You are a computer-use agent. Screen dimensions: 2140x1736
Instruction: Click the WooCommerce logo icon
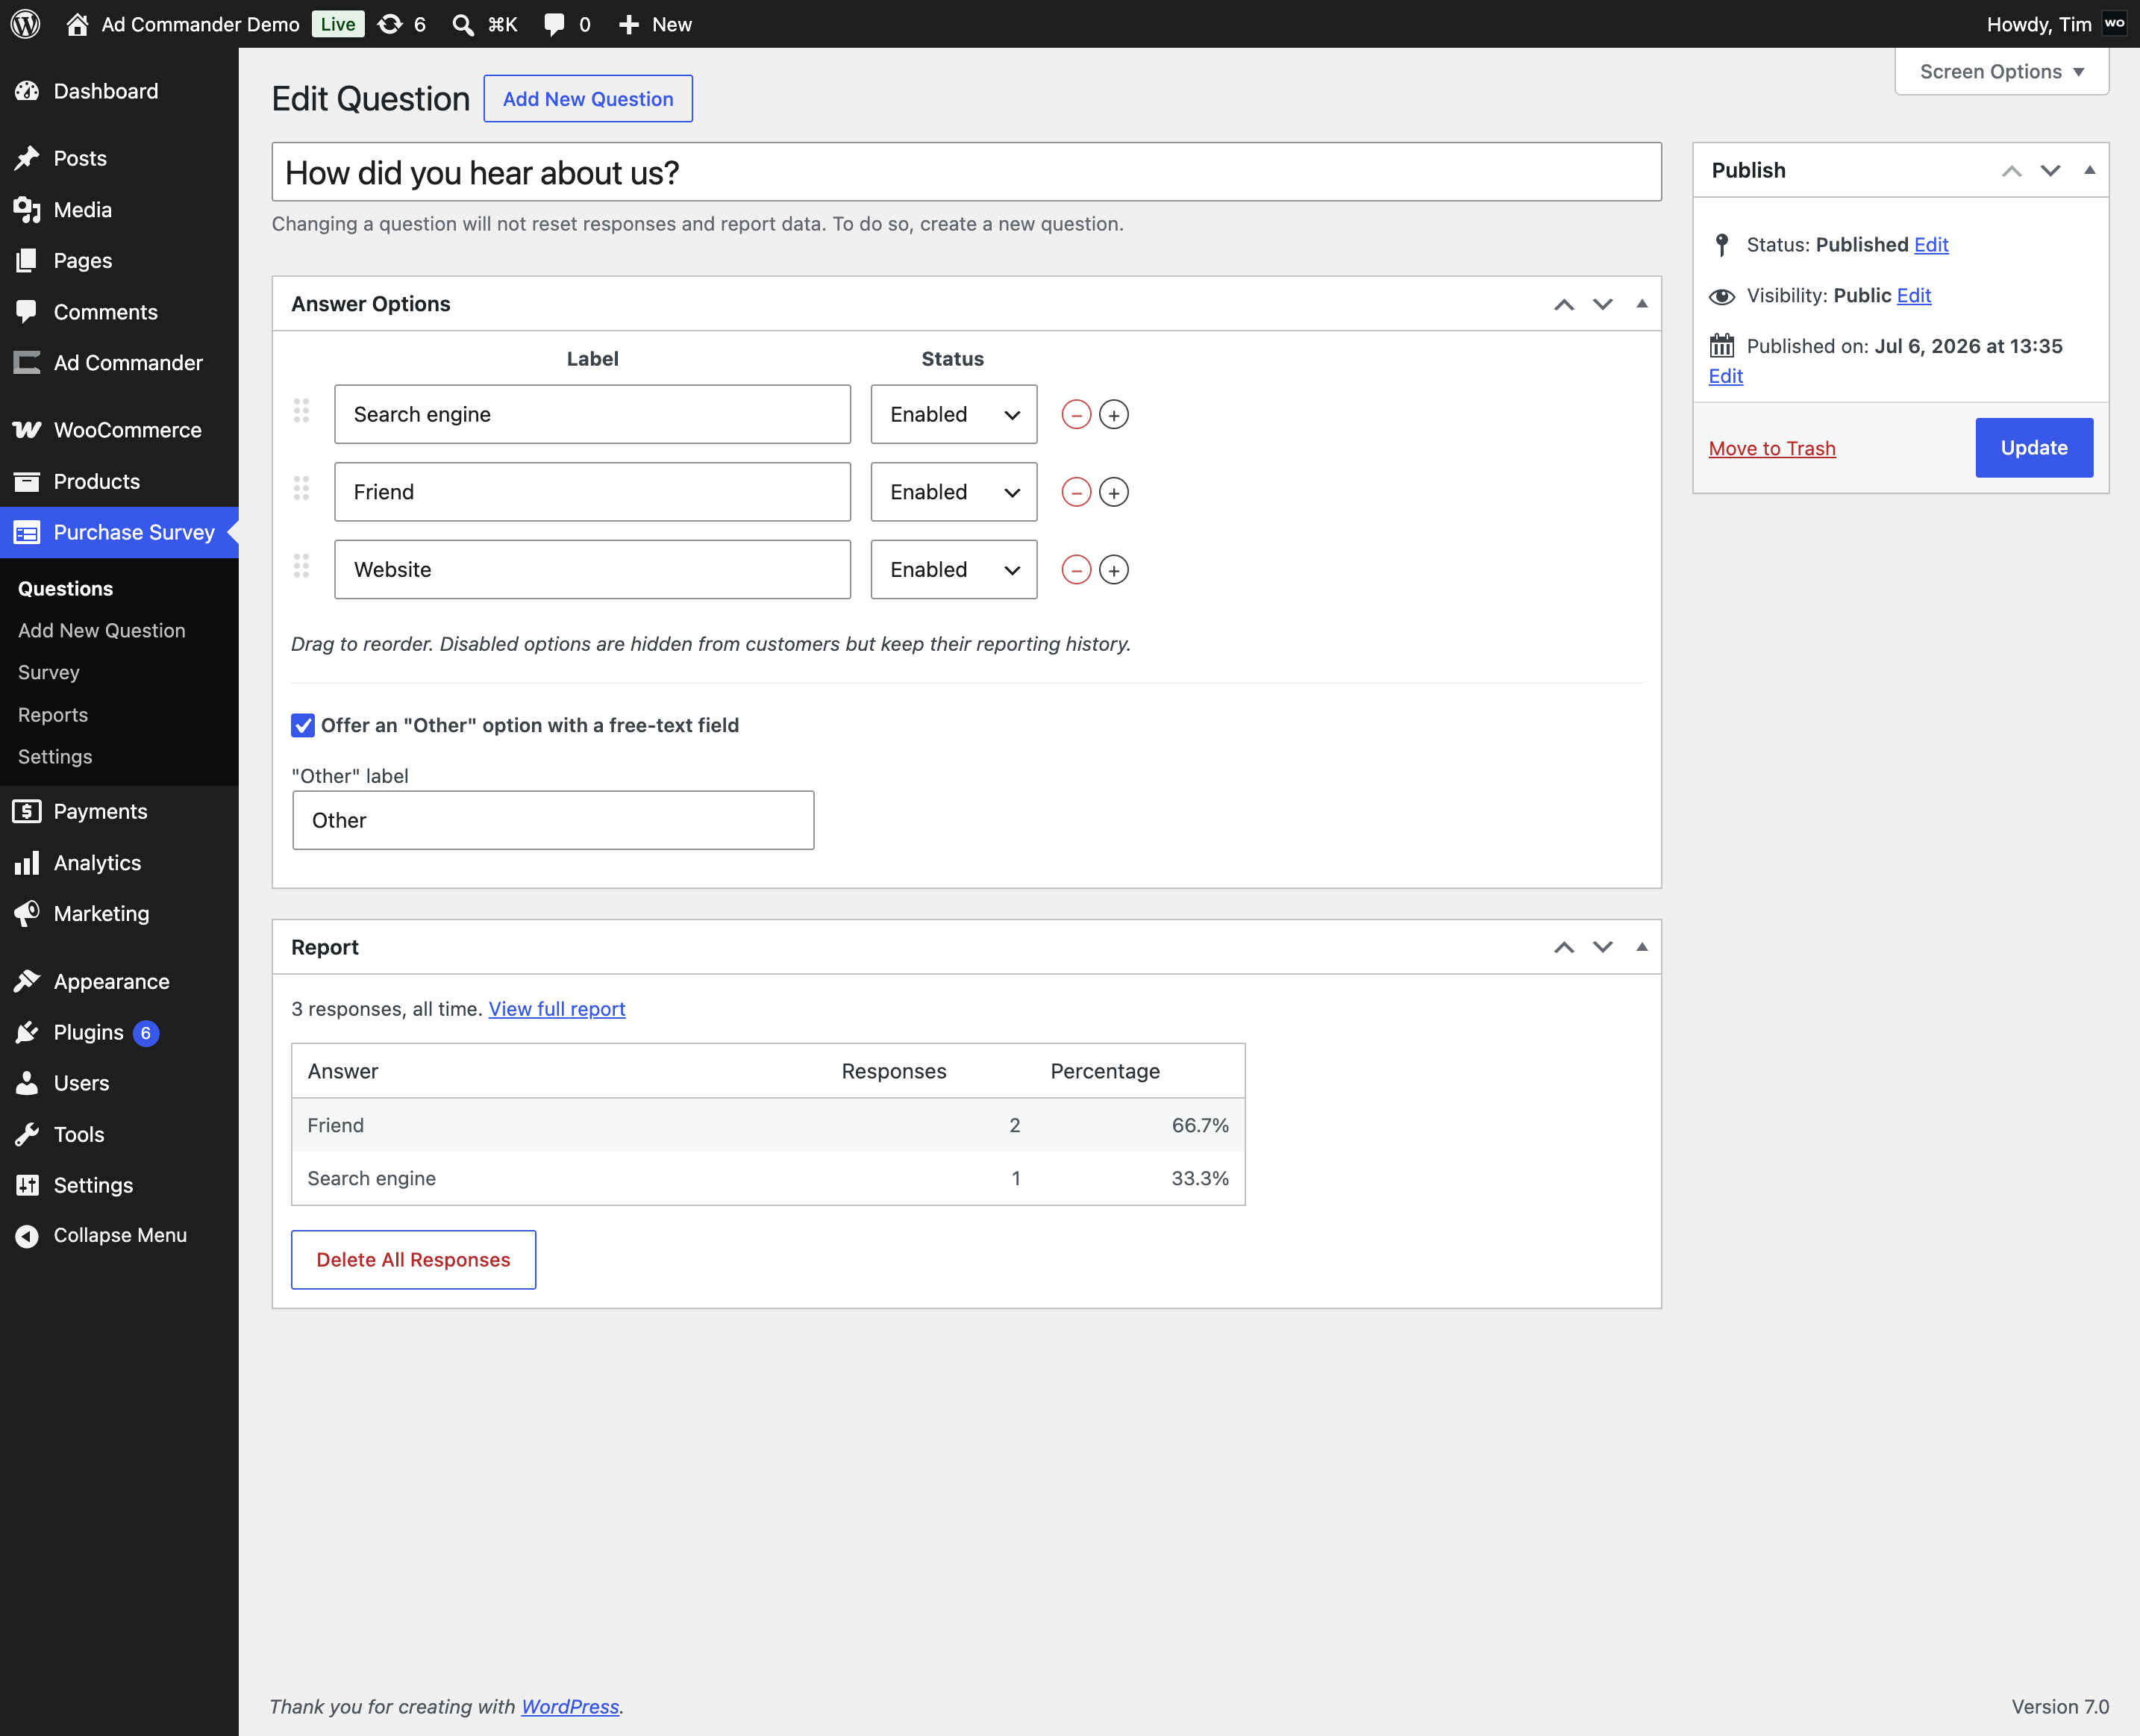coord(27,430)
